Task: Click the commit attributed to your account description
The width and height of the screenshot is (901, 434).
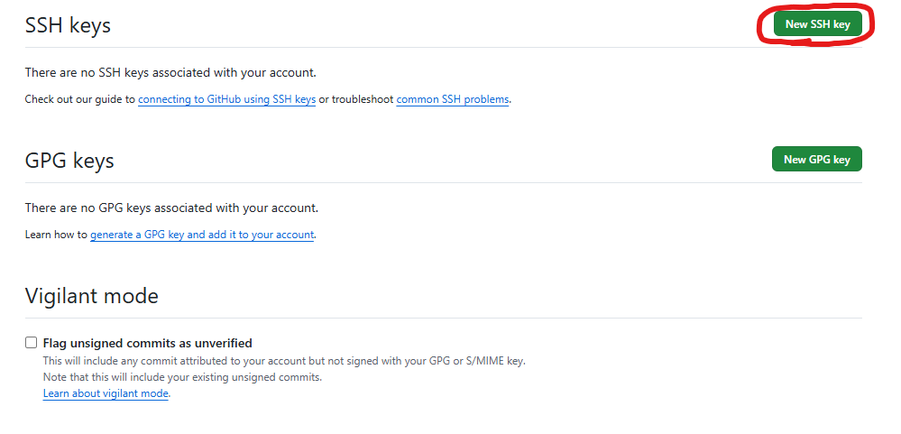Action: pos(284,361)
